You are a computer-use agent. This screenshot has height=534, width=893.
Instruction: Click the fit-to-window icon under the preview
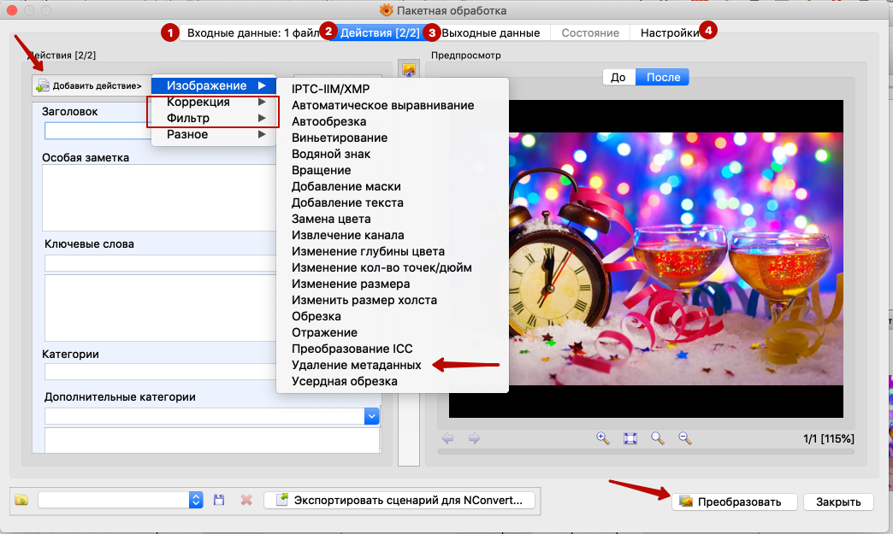tap(630, 437)
